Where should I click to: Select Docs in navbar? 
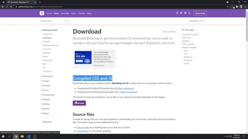[x=56, y=14]
